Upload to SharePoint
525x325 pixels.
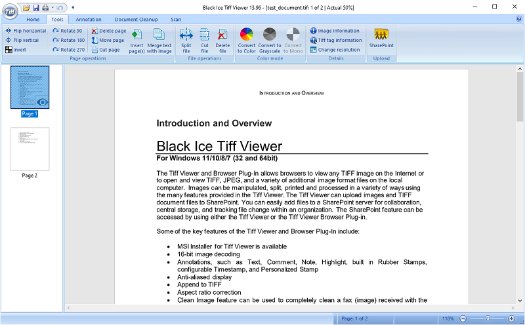pyautogui.click(x=381, y=39)
